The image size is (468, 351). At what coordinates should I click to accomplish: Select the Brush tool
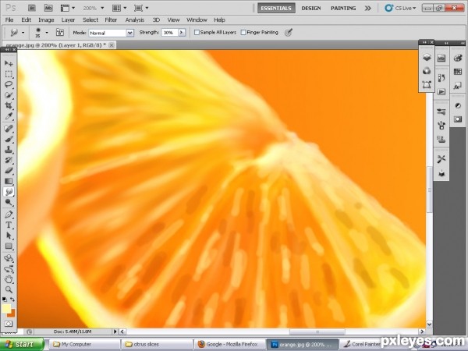[9, 139]
